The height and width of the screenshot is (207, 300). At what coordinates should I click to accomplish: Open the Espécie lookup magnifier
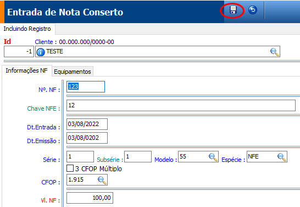coord(282,157)
